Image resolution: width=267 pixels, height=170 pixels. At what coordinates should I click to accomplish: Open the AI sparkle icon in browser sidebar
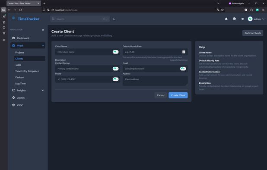click(4, 16)
